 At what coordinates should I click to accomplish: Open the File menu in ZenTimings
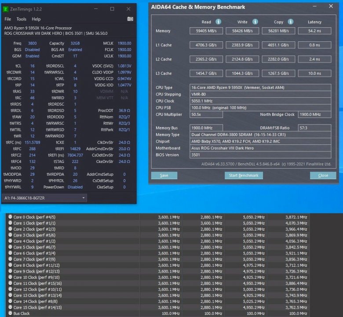coord(7,19)
